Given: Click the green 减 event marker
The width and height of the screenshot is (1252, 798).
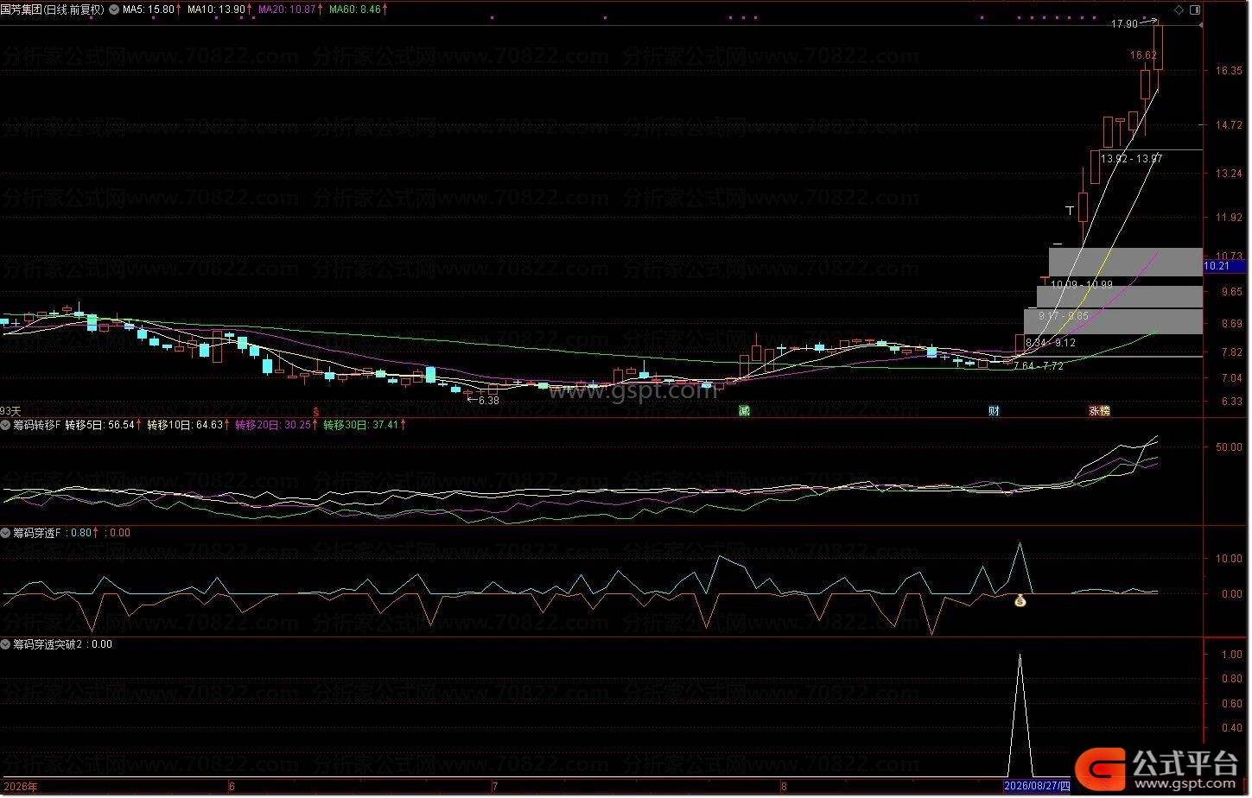Looking at the screenshot, I should pos(744,411).
